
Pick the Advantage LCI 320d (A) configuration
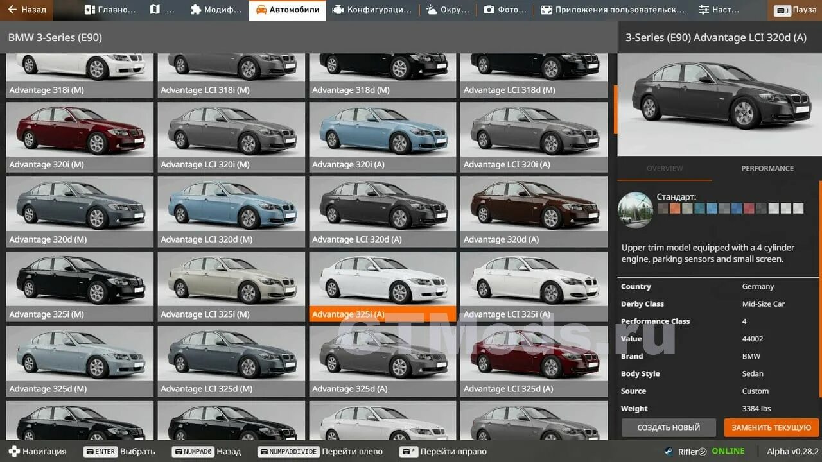383,212
